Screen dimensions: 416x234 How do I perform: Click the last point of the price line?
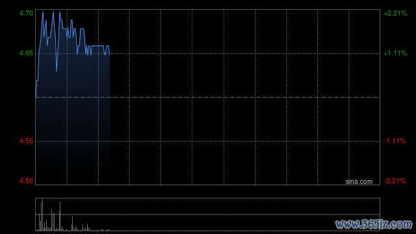click(x=110, y=54)
